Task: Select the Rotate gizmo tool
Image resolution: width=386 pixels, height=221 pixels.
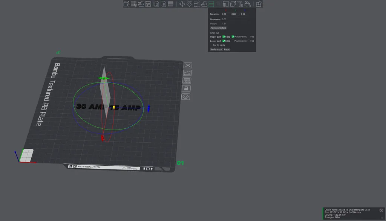Action: [189, 4]
